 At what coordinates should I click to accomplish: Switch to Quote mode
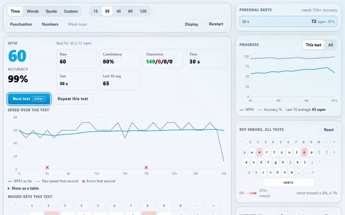tap(51, 11)
